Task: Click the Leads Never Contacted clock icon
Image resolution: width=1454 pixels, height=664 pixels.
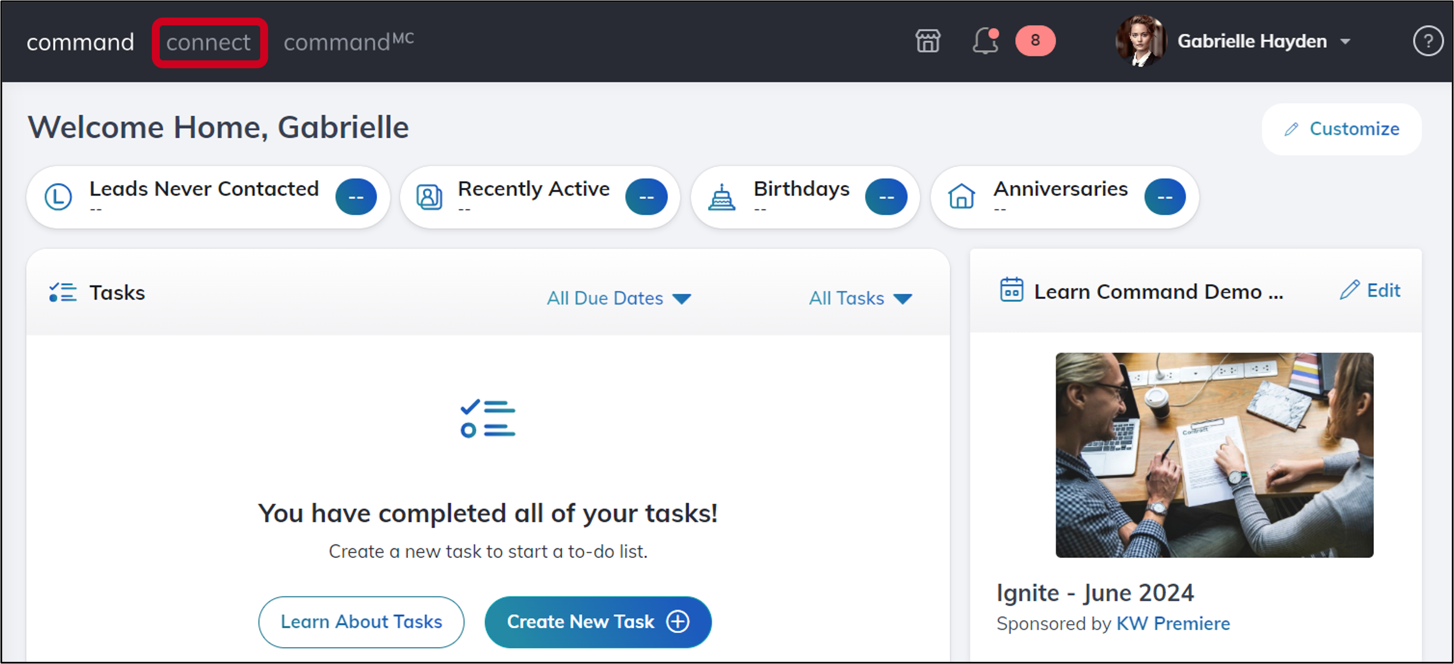Action: pos(58,197)
